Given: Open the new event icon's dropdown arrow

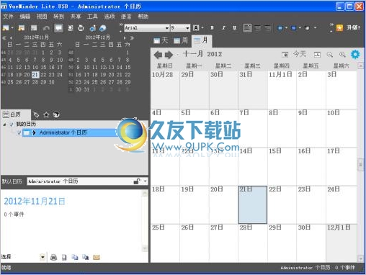Looking at the screenshot, I should [12, 28].
